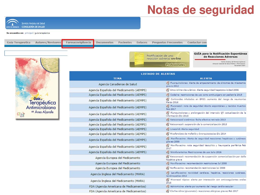Click PDF icon beside Codeína restricciones alert
The image size is (260, 195).
[x=168, y=95]
